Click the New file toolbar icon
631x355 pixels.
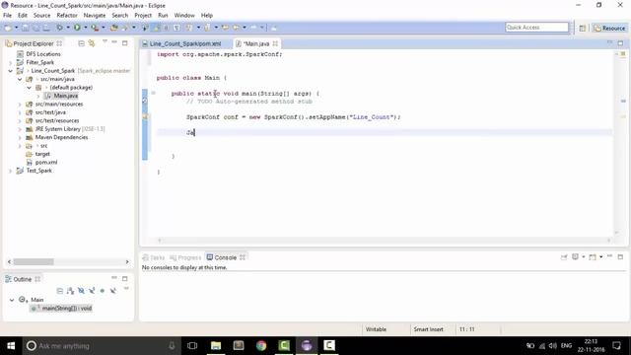[8, 28]
